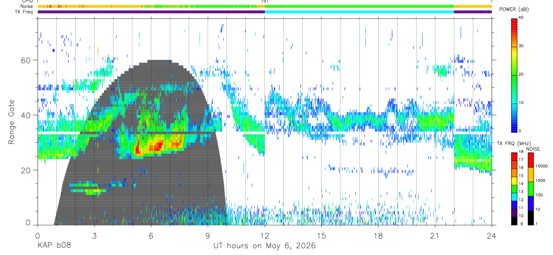Click the 24 tick on the UT hours axis

[491, 235]
